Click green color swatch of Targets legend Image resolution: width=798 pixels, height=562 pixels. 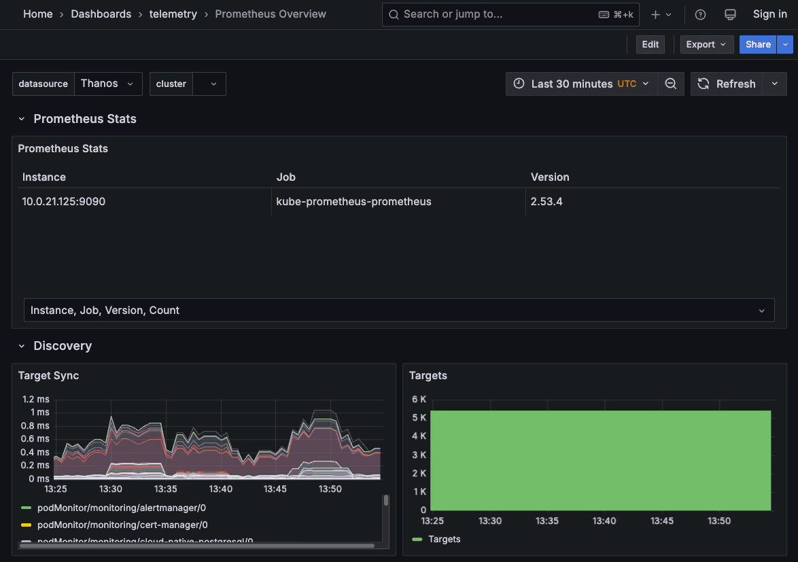[417, 539]
